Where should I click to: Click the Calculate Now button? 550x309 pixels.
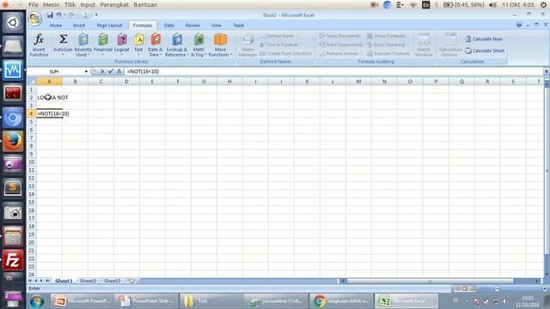[x=484, y=39]
